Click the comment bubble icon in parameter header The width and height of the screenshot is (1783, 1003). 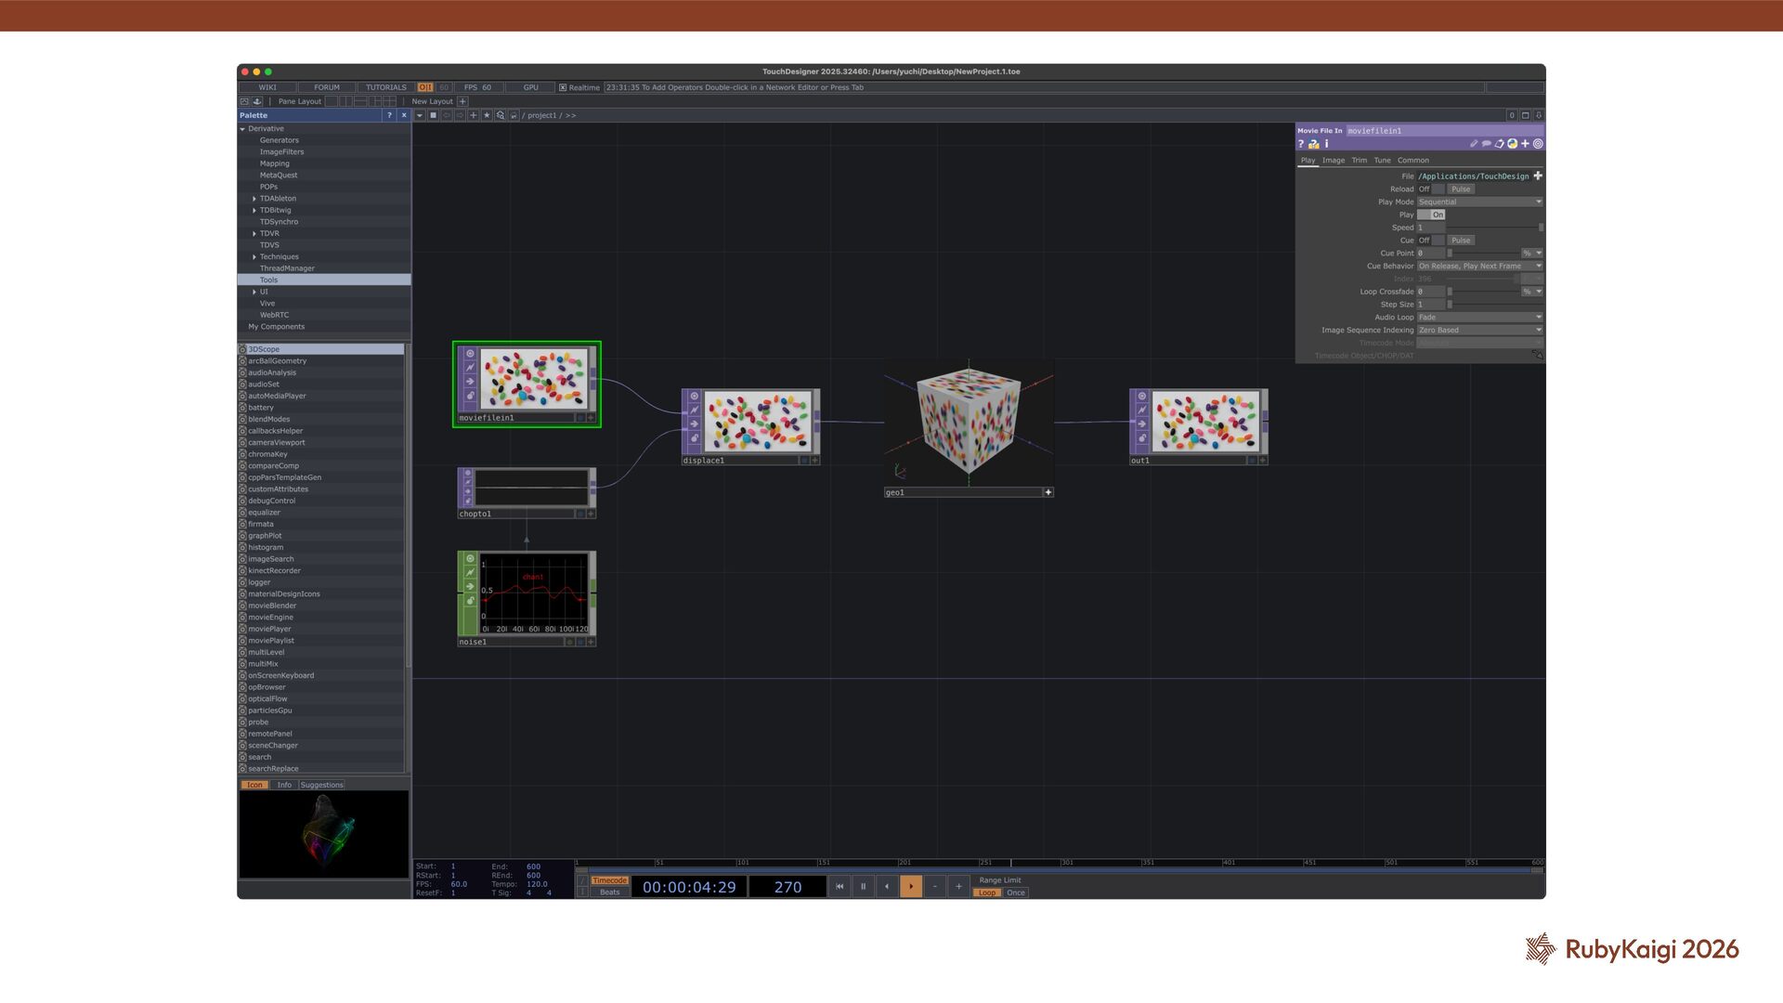(1486, 144)
